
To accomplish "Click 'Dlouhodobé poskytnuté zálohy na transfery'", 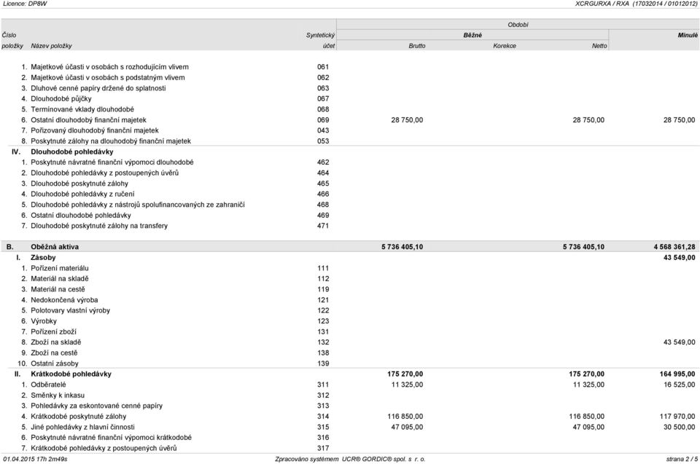I will (x=99, y=226).
